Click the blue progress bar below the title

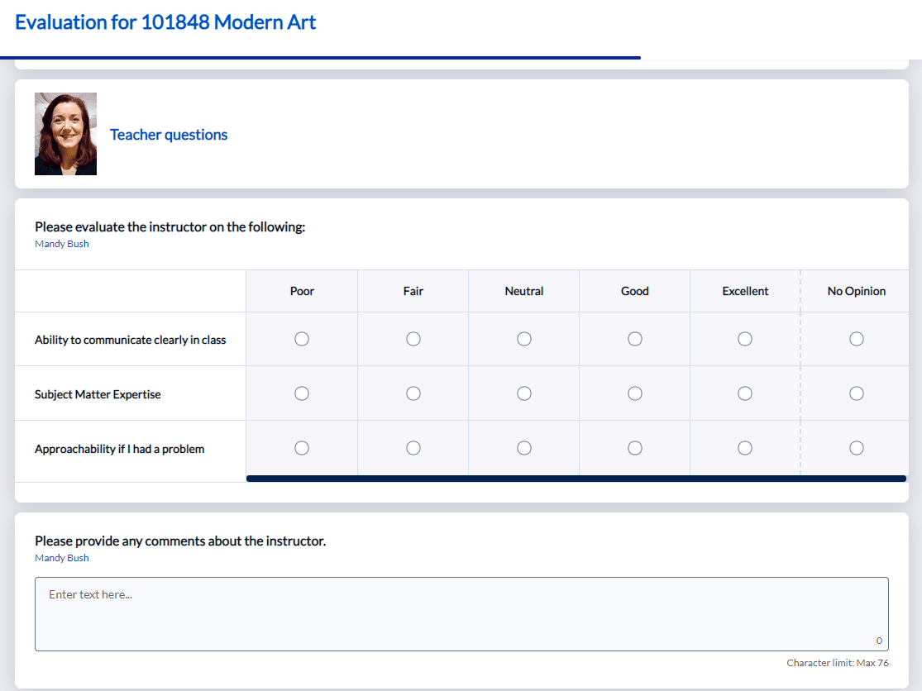322,56
